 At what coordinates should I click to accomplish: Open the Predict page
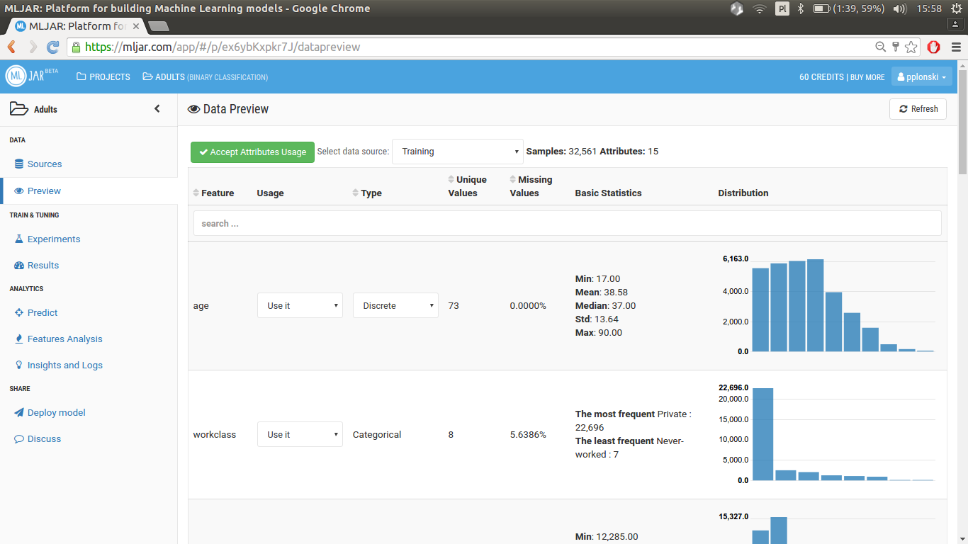pyautogui.click(x=42, y=312)
